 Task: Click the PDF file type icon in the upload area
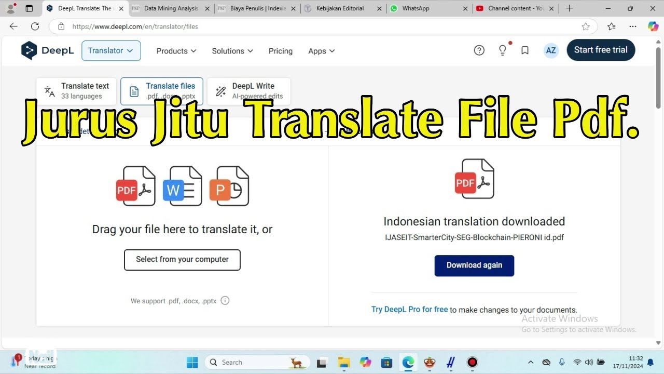click(x=135, y=186)
